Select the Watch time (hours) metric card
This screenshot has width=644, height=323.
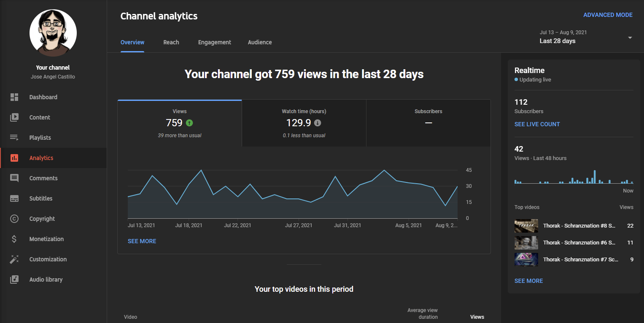pos(304,123)
